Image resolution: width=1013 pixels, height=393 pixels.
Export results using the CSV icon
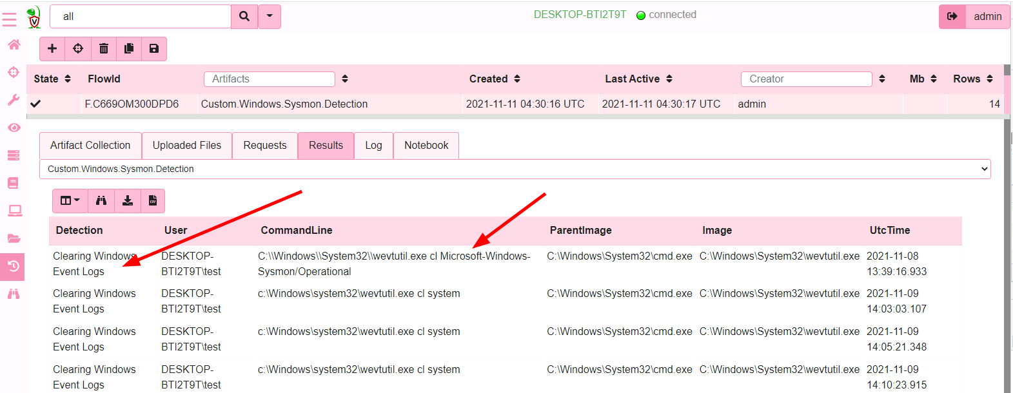coord(153,201)
